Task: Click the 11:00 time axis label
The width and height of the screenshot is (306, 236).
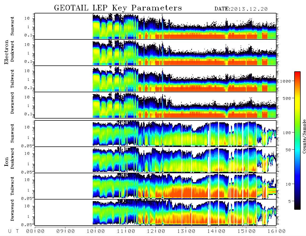Action: pos(126,231)
